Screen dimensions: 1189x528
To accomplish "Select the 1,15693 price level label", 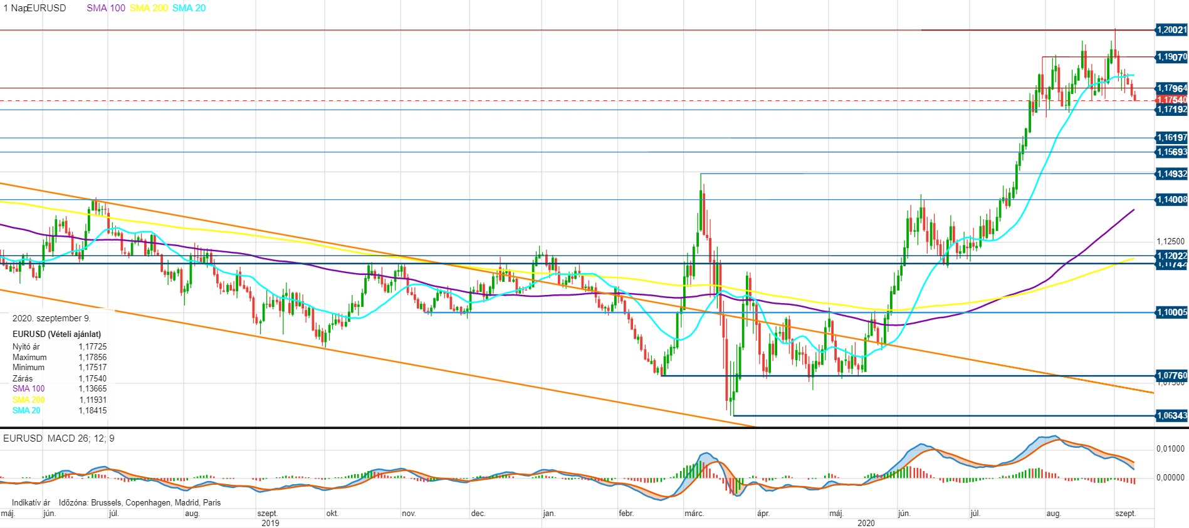I will [x=1171, y=152].
